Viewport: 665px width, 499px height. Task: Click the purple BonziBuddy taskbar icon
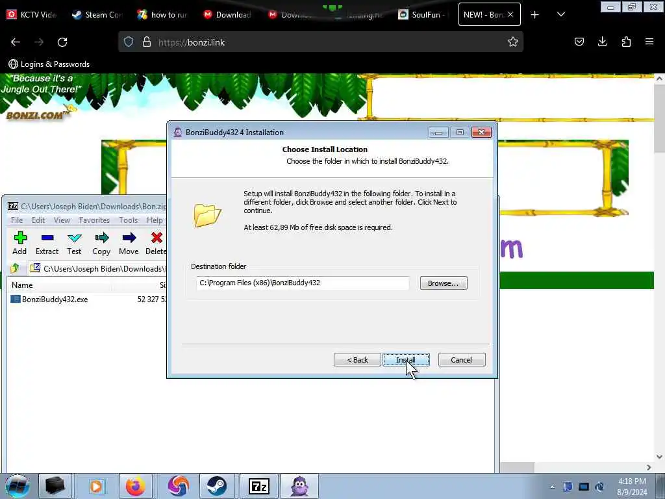coord(299,486)
